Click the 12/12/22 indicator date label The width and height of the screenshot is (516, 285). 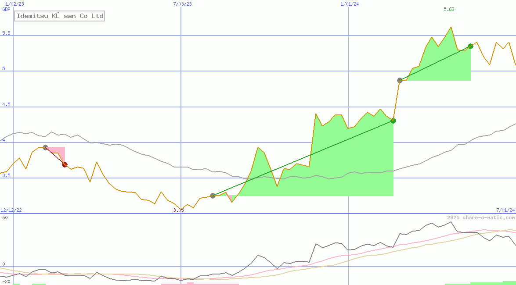[12, 210]
